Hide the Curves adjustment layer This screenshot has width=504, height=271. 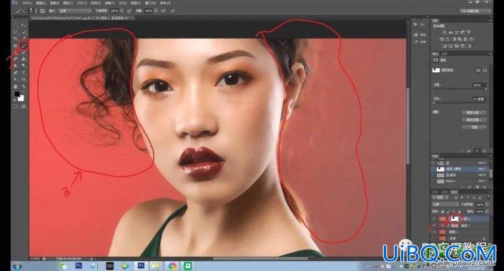pyautogui.click(x=434, y=225)
